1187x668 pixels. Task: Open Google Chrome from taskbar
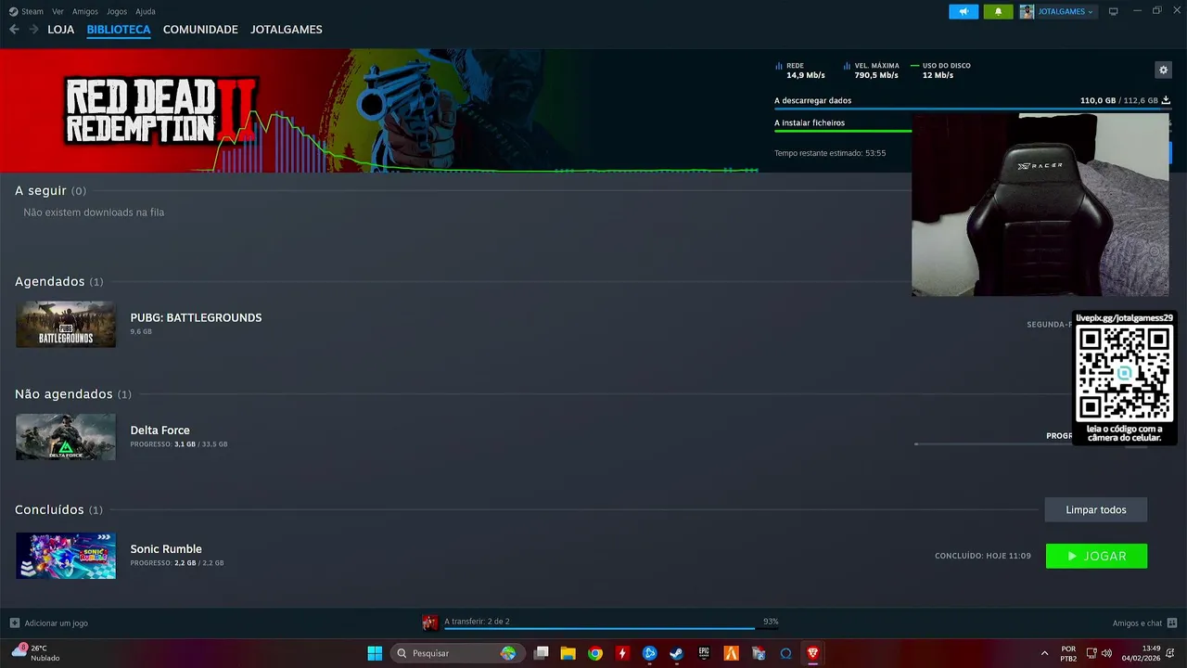click(x=595, y=653)
